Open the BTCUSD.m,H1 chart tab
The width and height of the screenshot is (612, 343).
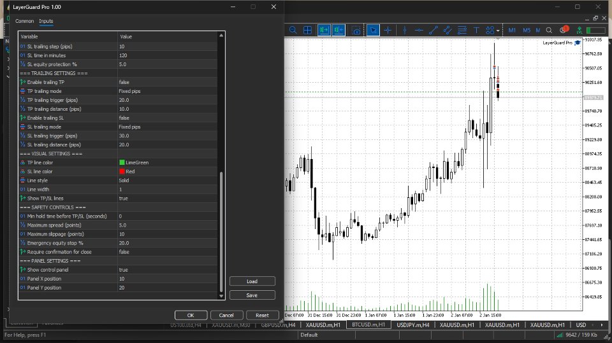click(x=368, y=325)
